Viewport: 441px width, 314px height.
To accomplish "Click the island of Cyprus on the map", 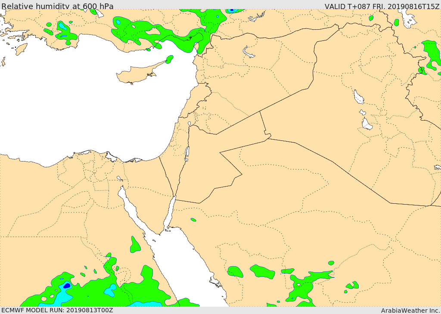I will click(141, 73).
